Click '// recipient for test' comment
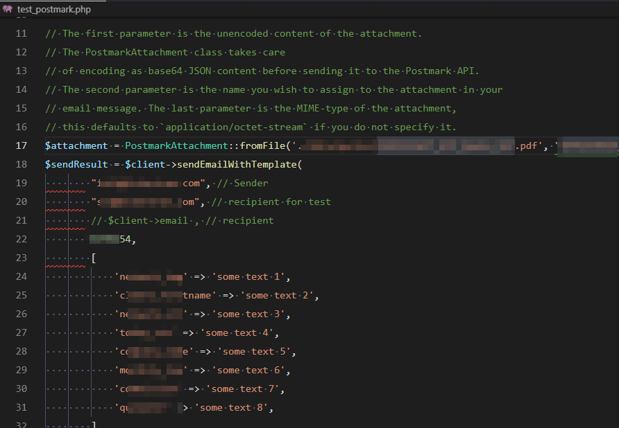 point(271,202)
